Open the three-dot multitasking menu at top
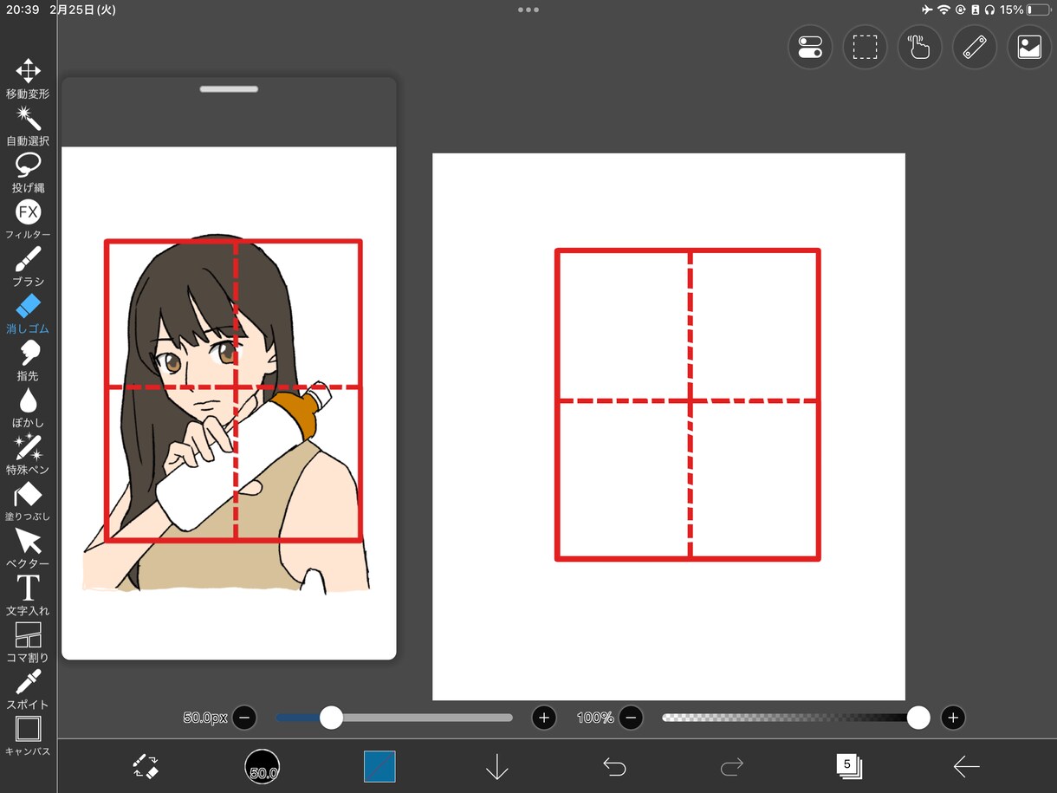The height and width of the screenshot is (793, 1057). click(528, 10)
